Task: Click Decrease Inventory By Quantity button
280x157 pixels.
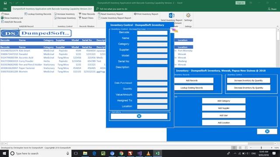Action: coord(248,88)
